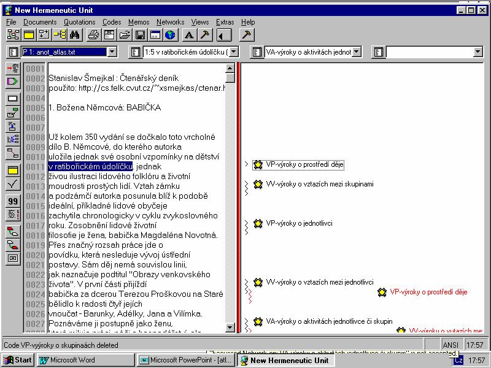
Task: Open the Memos menu
Action: [139, 22]
